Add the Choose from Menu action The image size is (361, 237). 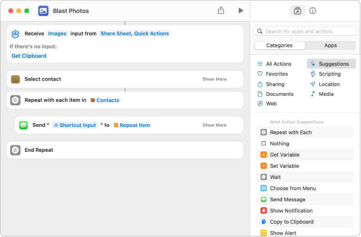point(292,188)
